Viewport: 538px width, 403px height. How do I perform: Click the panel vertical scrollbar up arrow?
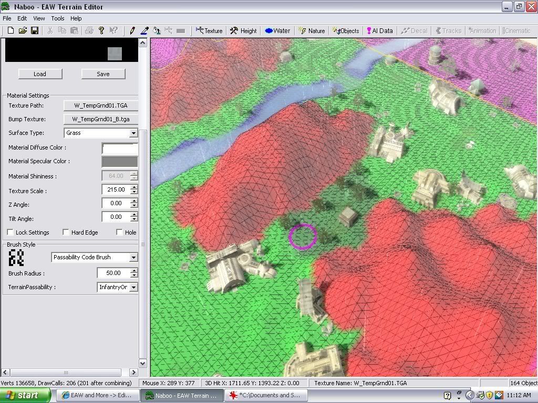point(143,43)
